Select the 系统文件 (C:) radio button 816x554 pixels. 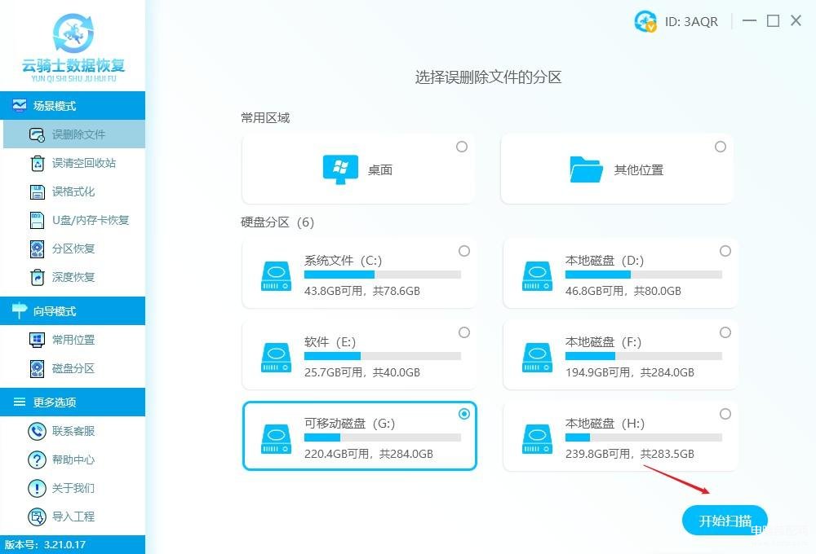(464, 251)
